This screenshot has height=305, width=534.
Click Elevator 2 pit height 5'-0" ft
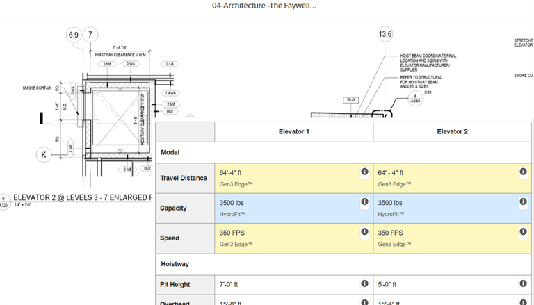click(387, 285)
